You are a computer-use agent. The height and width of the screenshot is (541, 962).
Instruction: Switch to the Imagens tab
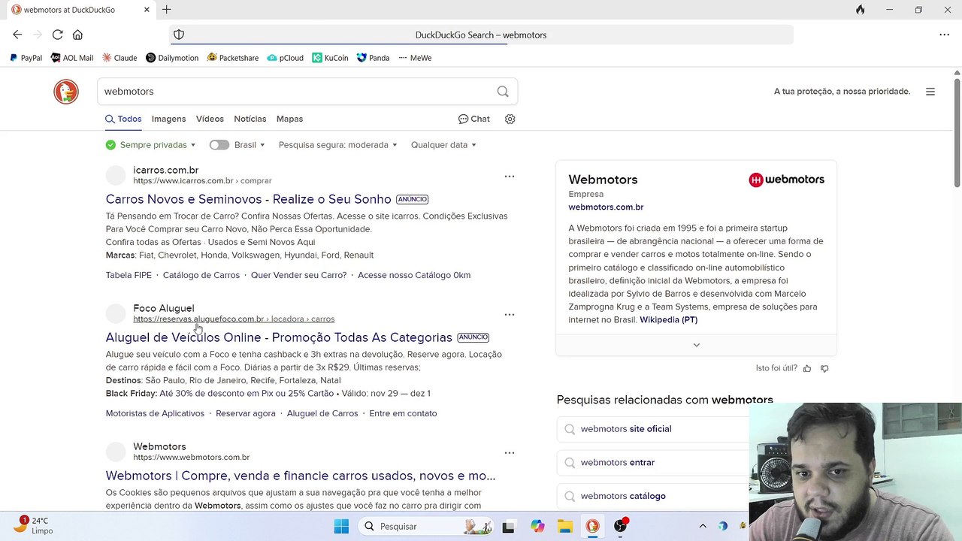click(x=168, y=119)
